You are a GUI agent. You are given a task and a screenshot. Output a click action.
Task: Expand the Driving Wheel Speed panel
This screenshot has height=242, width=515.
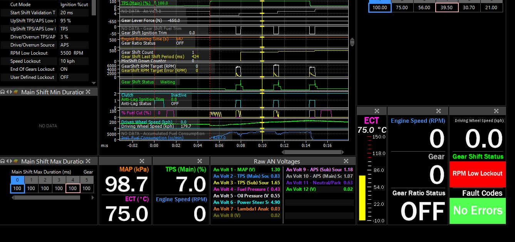pyautogui.click(x=497, y=111)
